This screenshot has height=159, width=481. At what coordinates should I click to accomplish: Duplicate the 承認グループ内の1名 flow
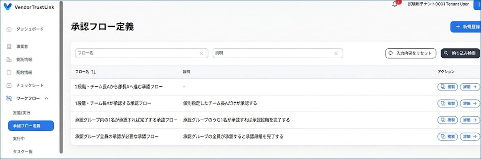coord(447,120)
